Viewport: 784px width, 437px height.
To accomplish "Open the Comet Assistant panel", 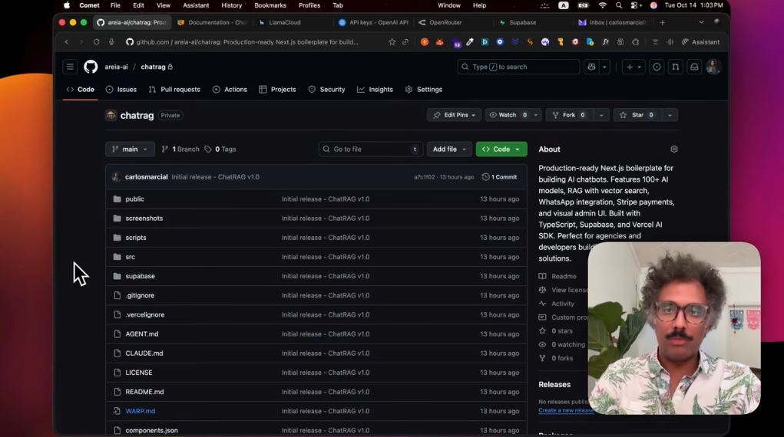I will 701,42.
